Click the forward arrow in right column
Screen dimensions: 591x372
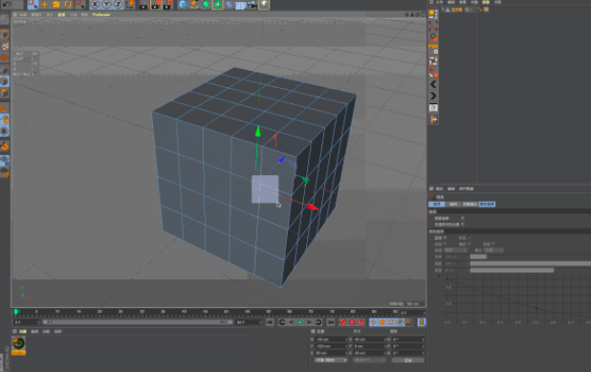(433, 96)
